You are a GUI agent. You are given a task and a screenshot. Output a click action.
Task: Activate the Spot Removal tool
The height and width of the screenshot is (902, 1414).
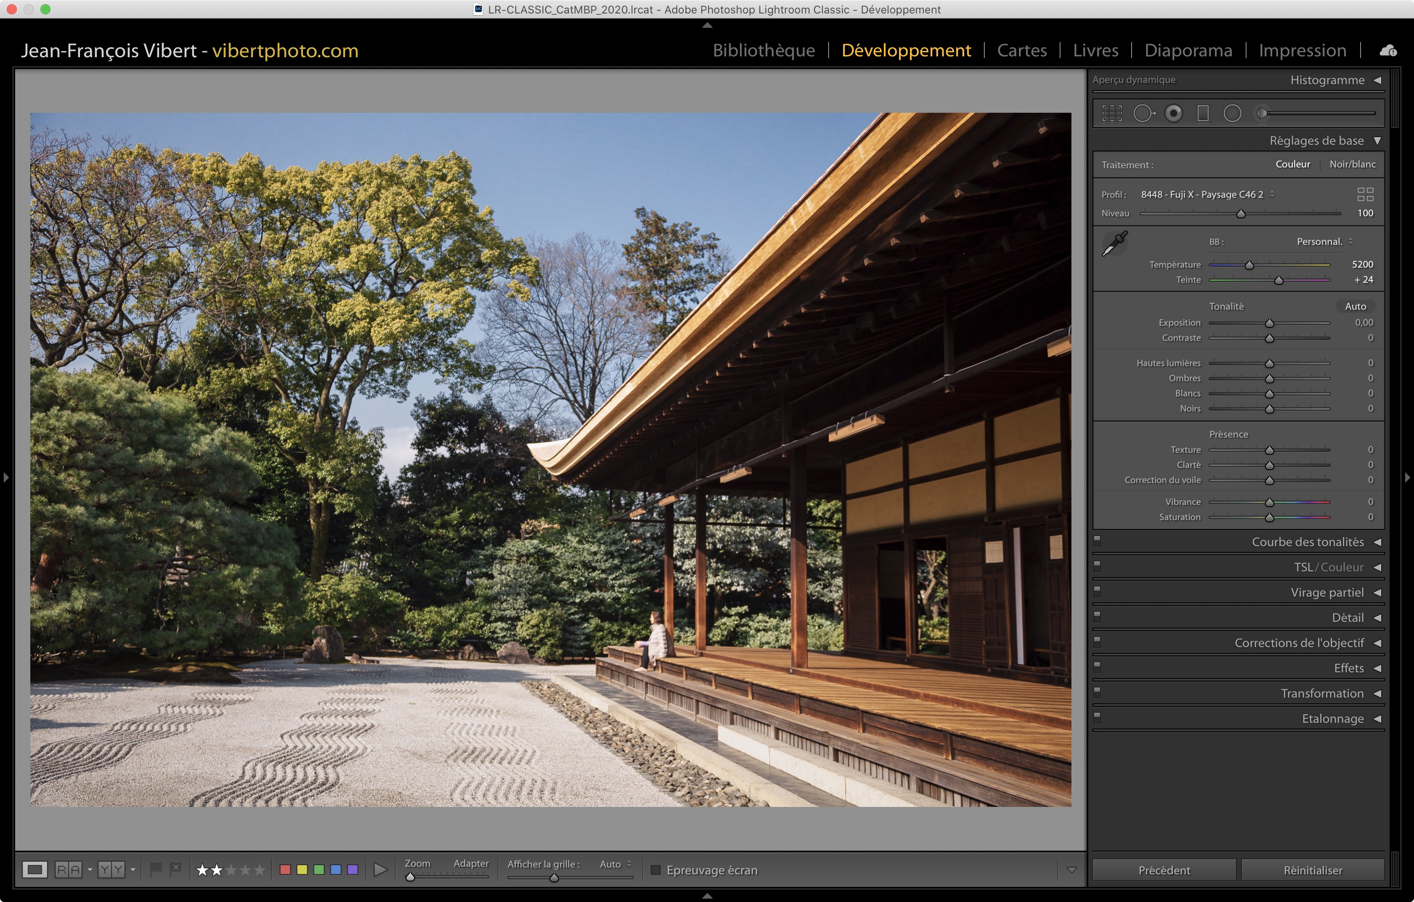[x=1143, y=113]
